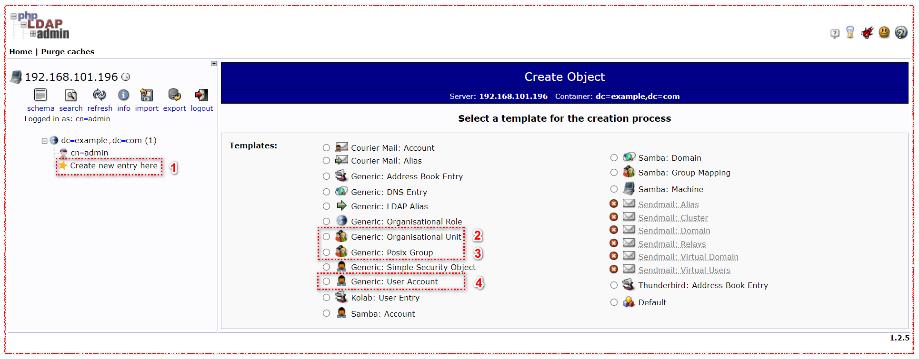Viewport: 919px width, 359px height.
Task: Click the refresh text link
Action: click(x=100, y=108)
